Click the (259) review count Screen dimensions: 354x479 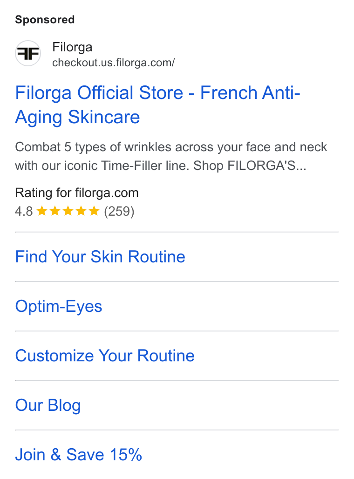119,211
